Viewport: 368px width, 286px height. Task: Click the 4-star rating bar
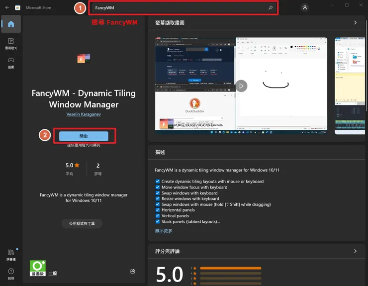[230, 274]
